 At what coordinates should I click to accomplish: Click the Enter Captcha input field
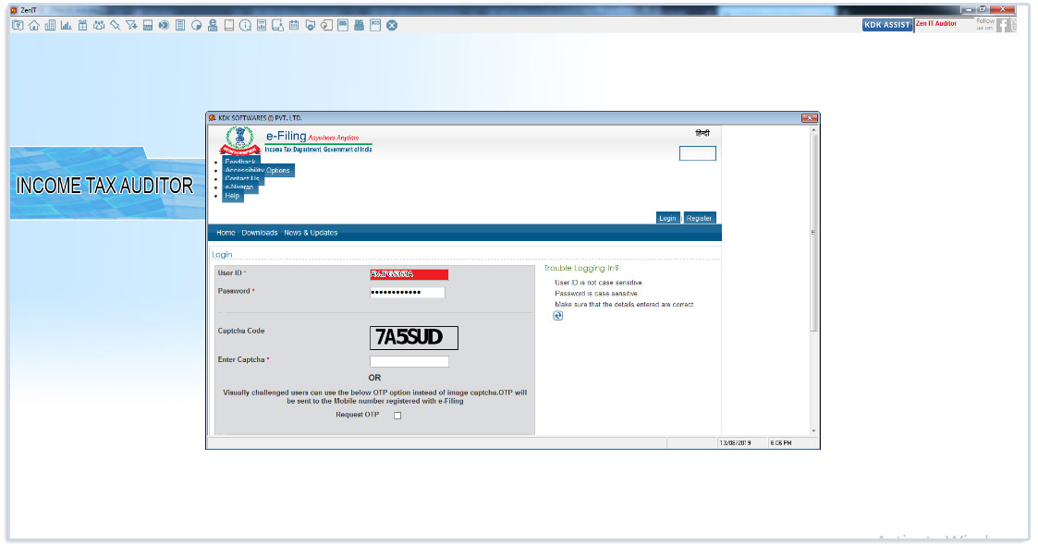click(x=409, y=361)
